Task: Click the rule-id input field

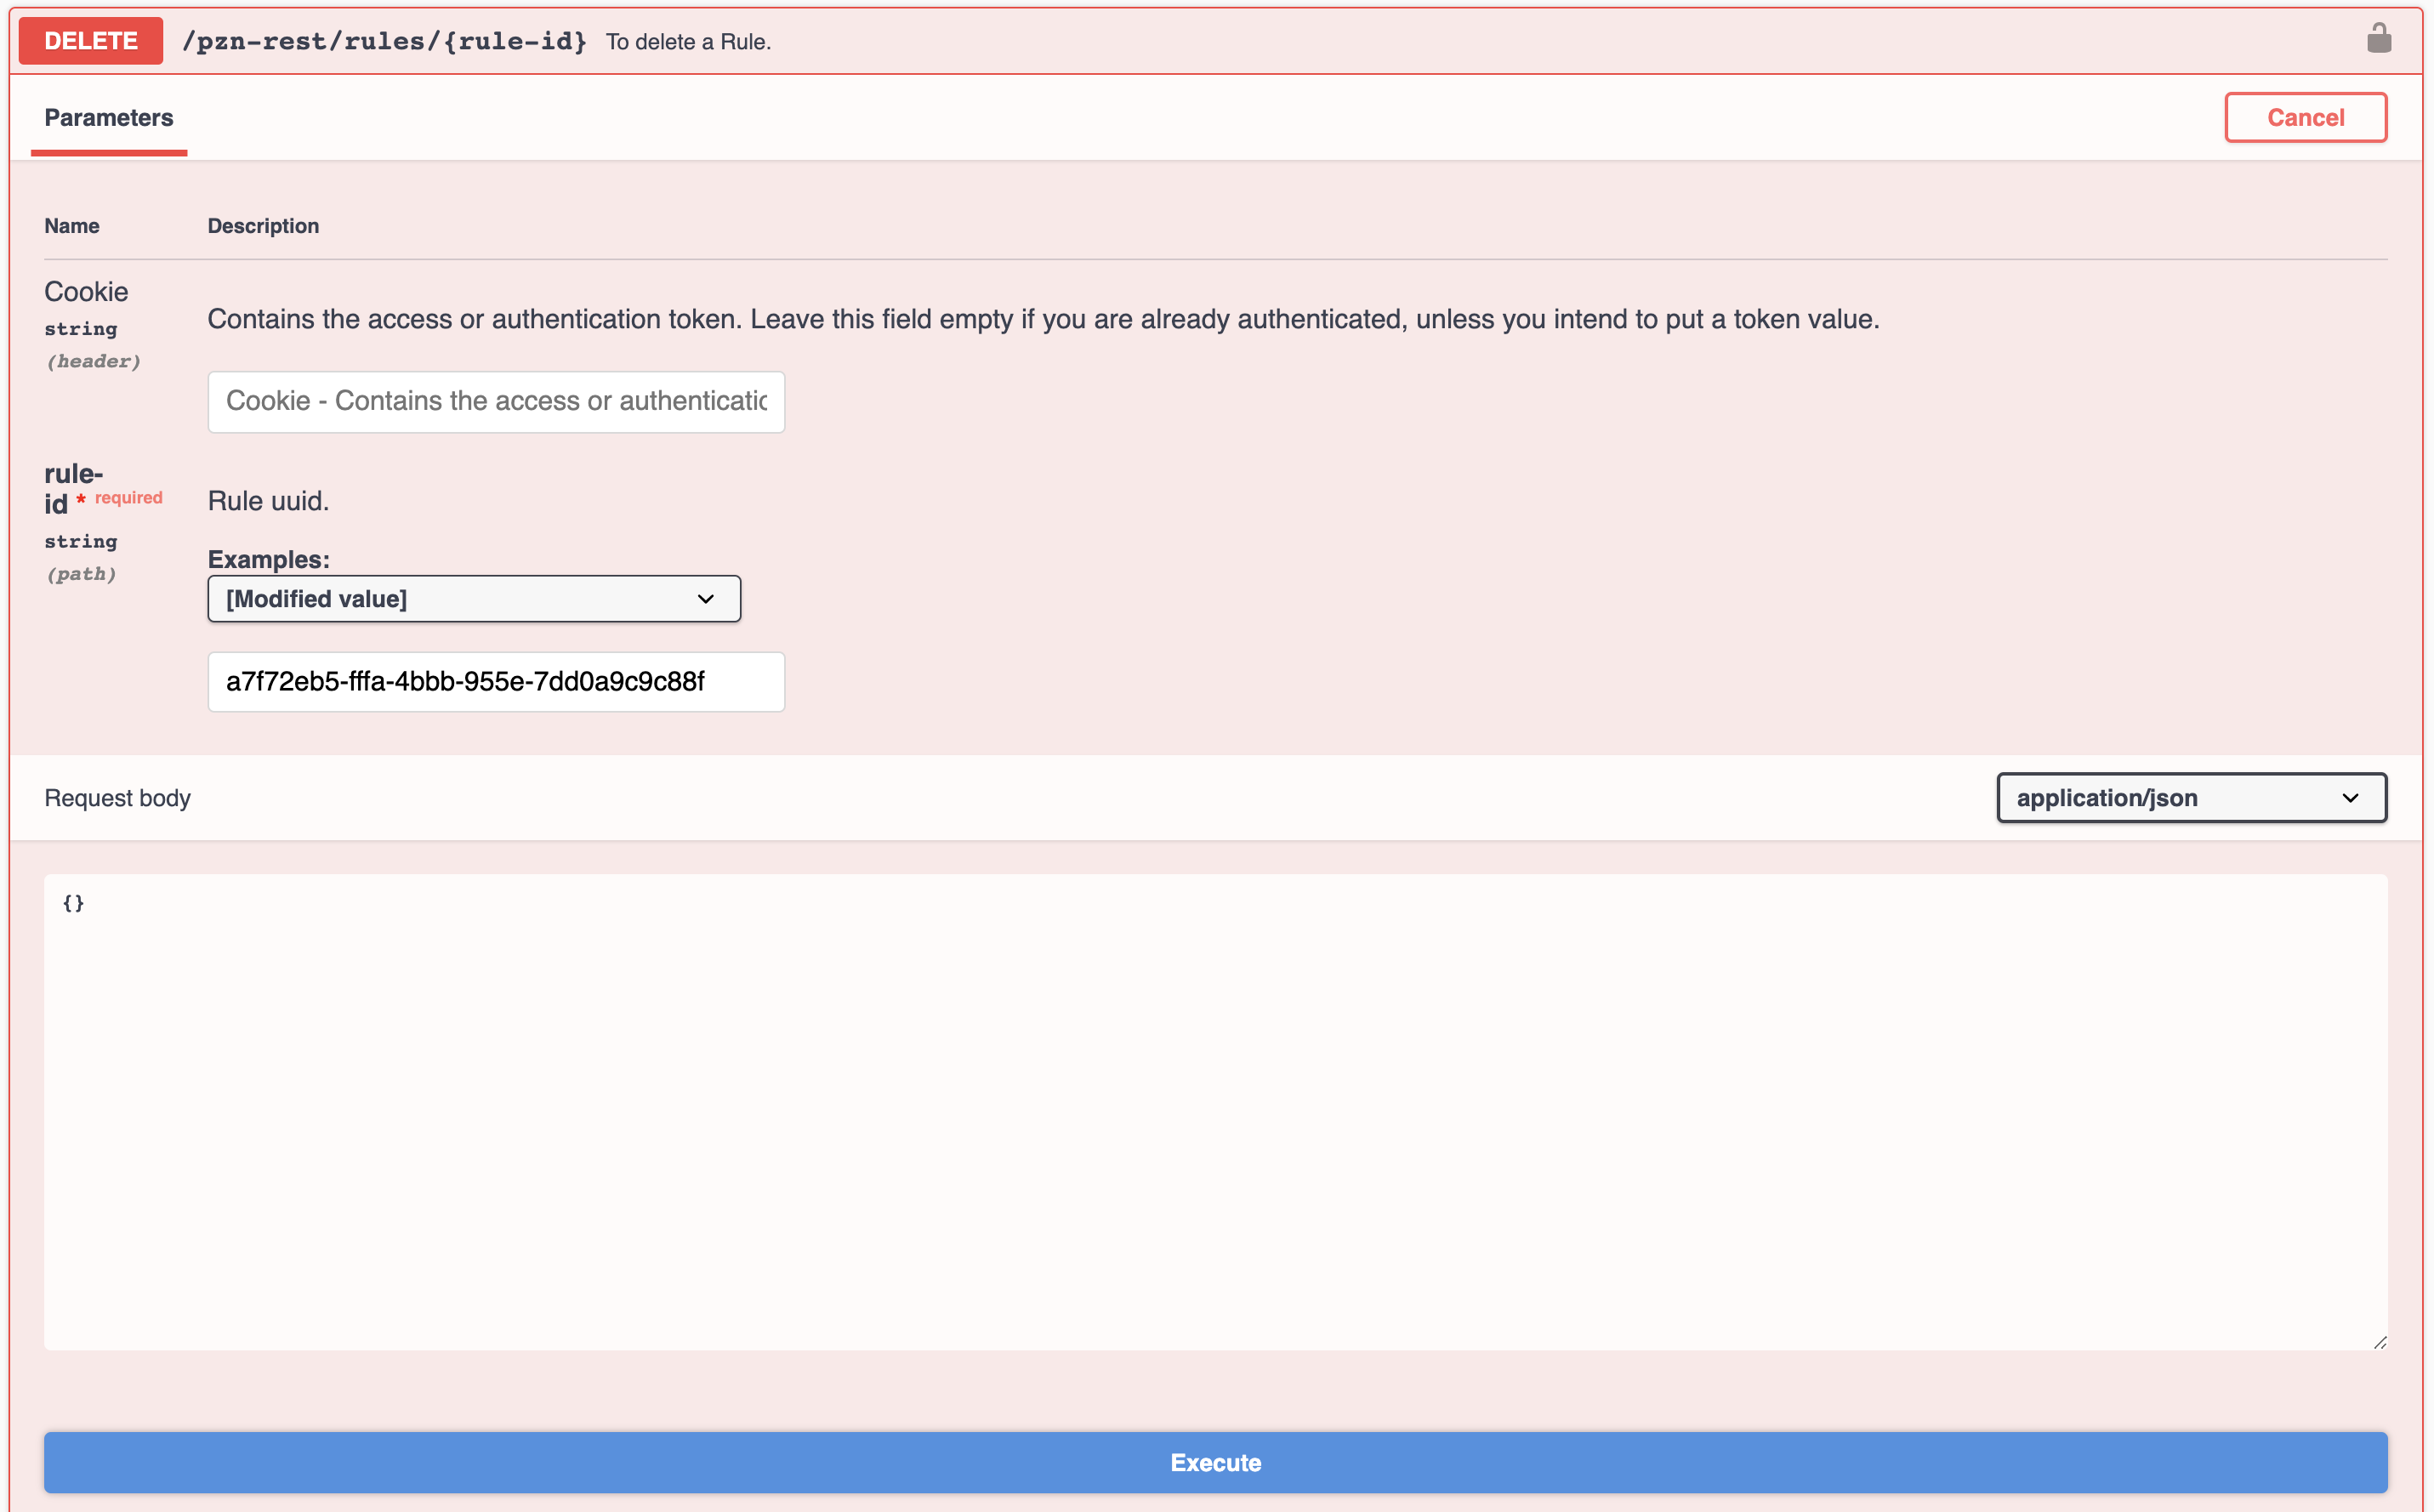Action: click(x=494, y=681)
